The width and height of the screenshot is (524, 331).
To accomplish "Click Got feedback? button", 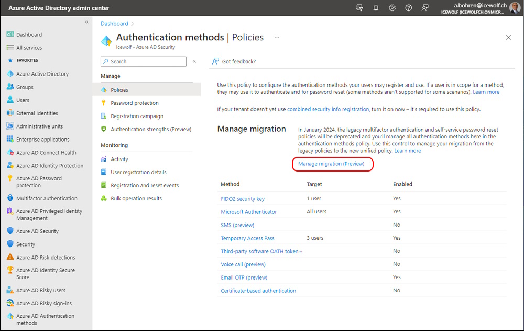I will click(234, 61).
